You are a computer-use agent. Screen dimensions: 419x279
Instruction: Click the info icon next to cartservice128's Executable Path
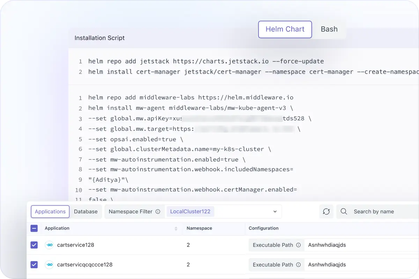299,245
